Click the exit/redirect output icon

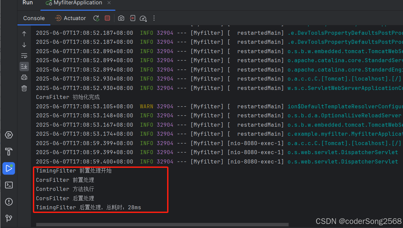133,18
